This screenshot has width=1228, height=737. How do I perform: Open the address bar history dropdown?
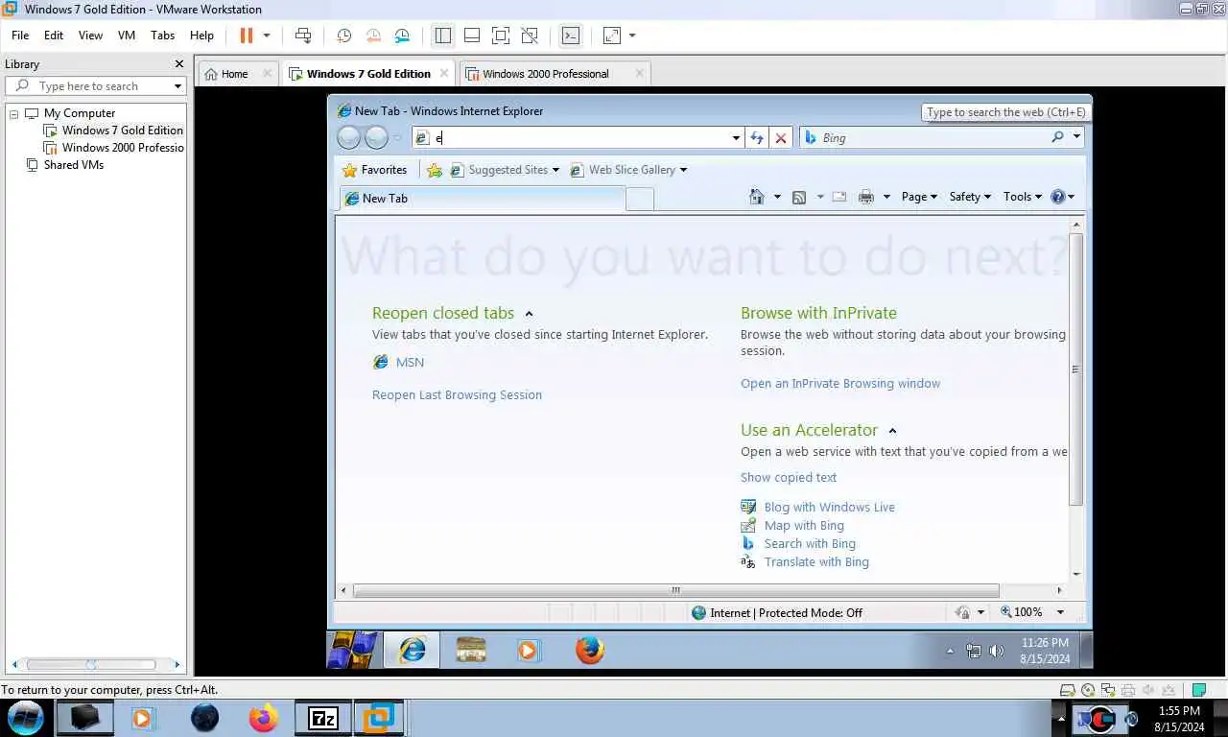(x=736, y=138)
